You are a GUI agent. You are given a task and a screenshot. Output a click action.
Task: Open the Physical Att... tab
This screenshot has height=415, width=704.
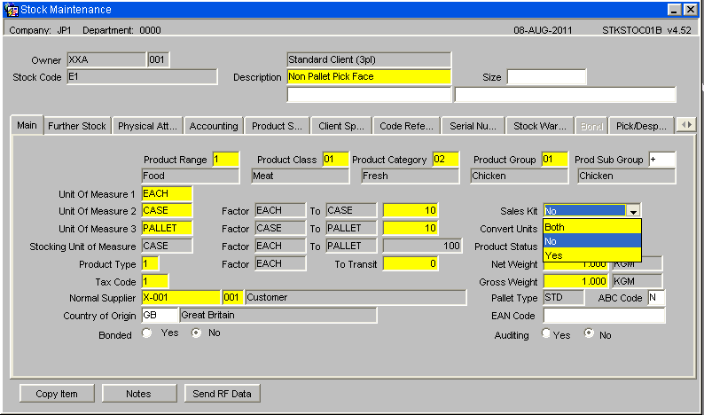tap(147, 126)
